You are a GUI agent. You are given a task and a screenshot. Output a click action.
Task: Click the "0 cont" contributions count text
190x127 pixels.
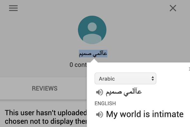pyautogui.click(x=78, y=65)
